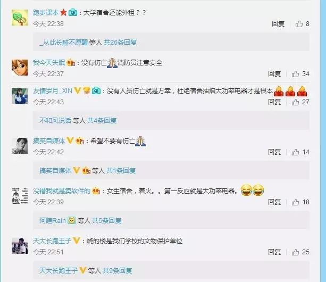The height and width of the screenshot is (282, 326).
Task: Reply to 跑步课本's comment
Action: pos(278,24)
